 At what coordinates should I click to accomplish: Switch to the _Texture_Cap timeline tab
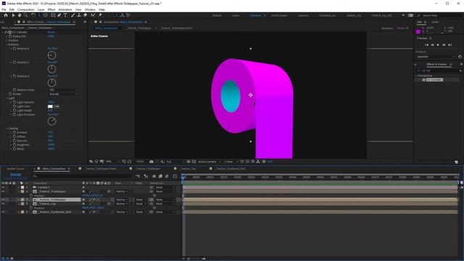188,169
